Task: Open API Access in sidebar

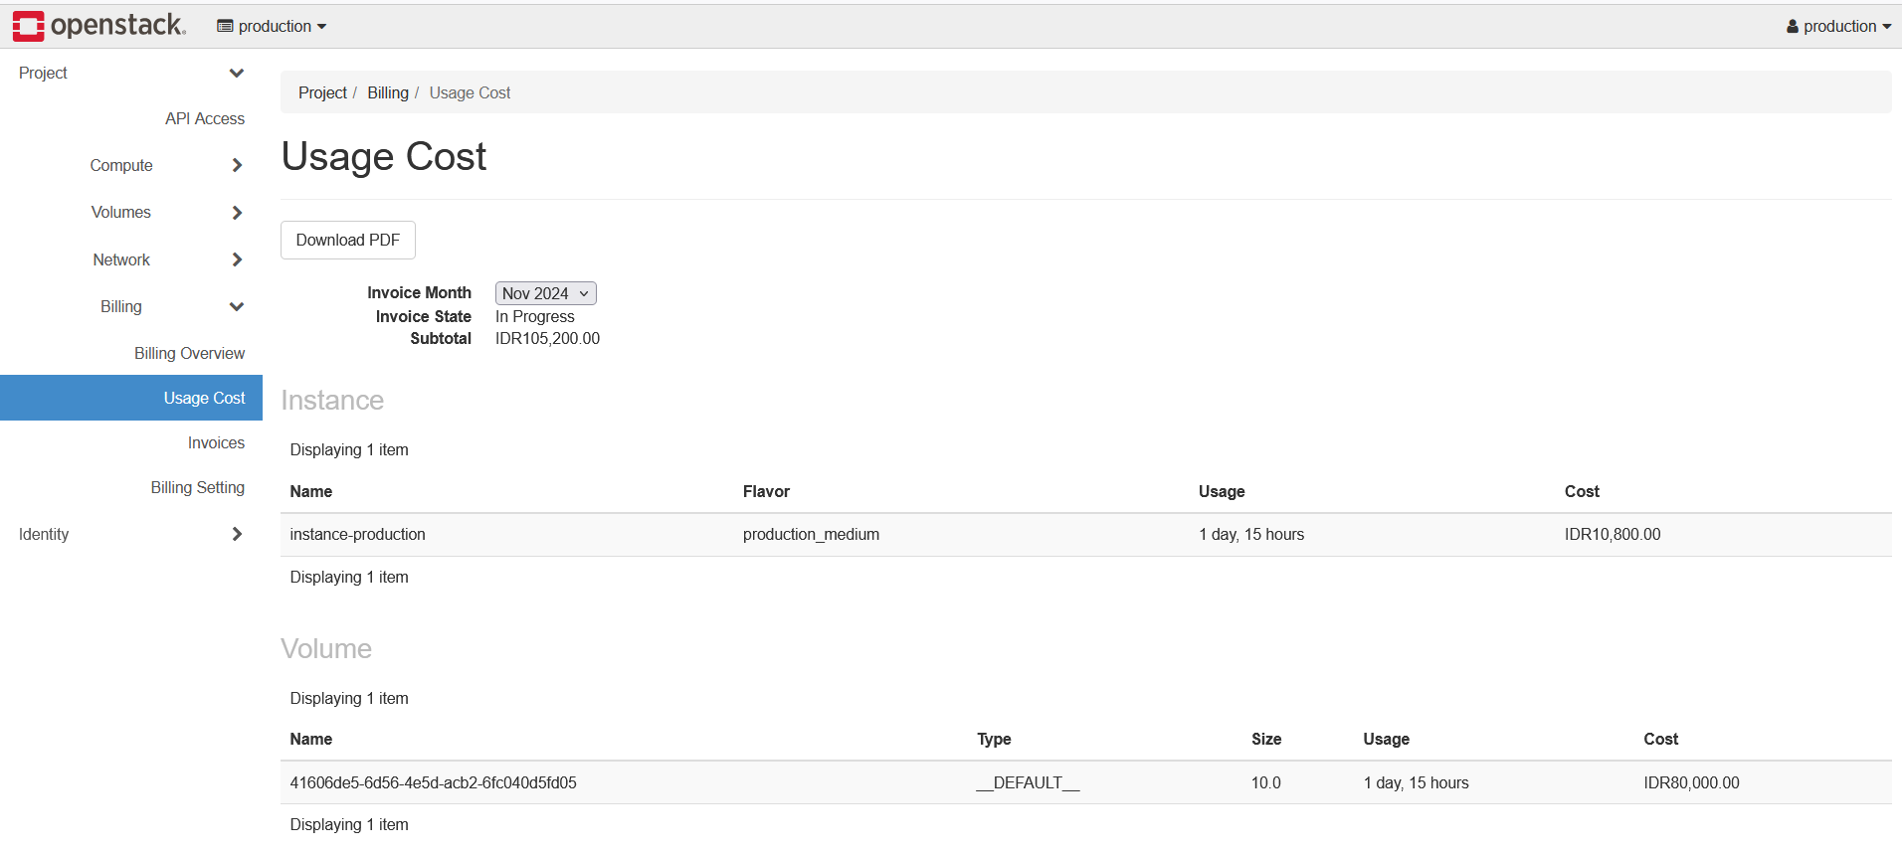Action: [204, 119]
